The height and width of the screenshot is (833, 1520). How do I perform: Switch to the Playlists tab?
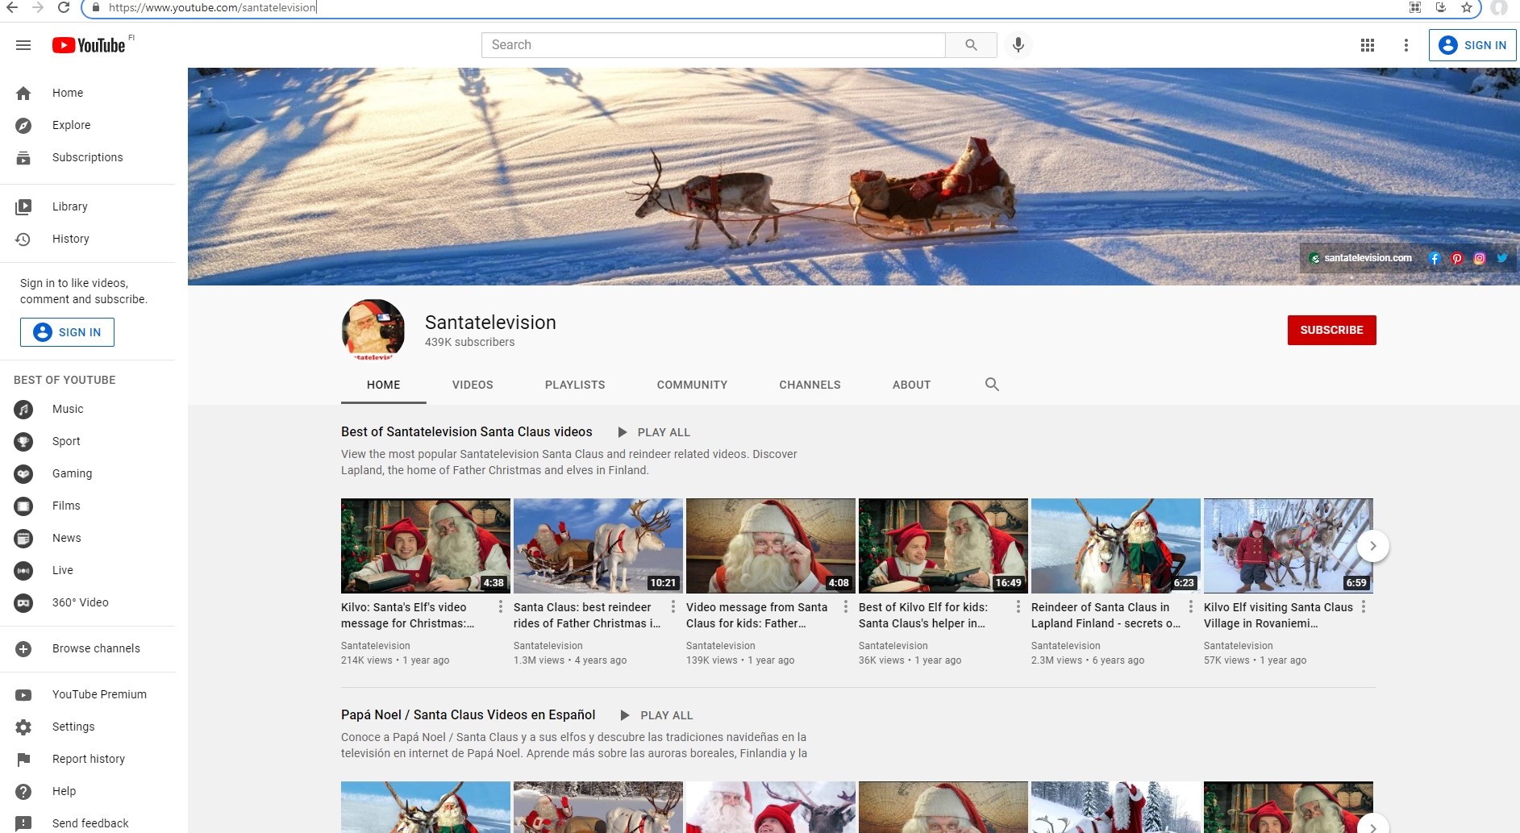[575, 385]
